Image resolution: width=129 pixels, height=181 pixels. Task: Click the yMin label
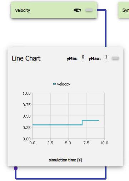(x=72, y=58)
